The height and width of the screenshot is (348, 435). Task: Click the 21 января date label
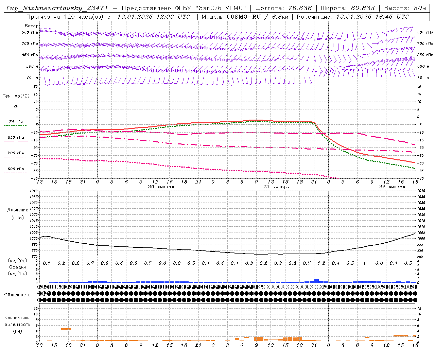276,187
